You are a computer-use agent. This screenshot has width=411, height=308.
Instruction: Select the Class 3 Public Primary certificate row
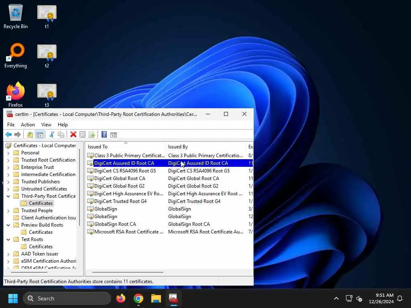pos(170,156)
